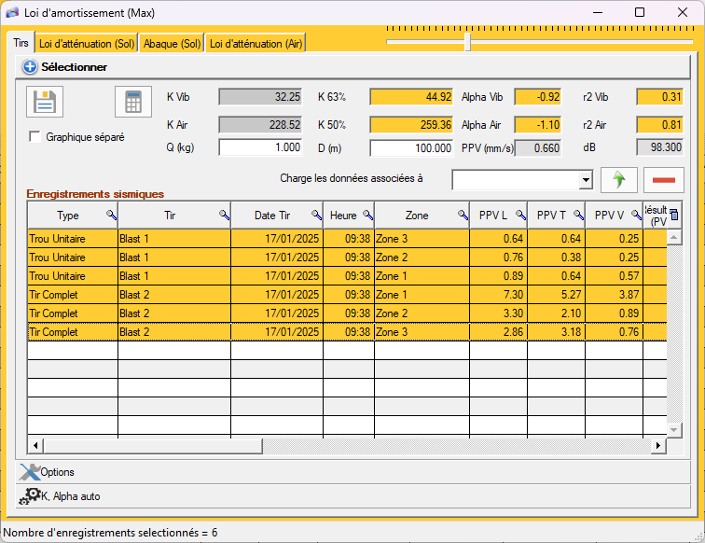
Task: Select Tir Complet row with PPV L 7.30
Action: 347,295
